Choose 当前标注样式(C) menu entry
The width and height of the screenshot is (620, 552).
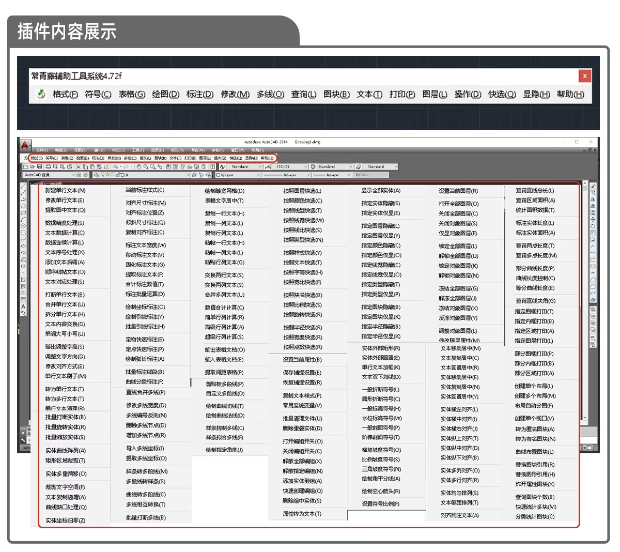[145, 190]
